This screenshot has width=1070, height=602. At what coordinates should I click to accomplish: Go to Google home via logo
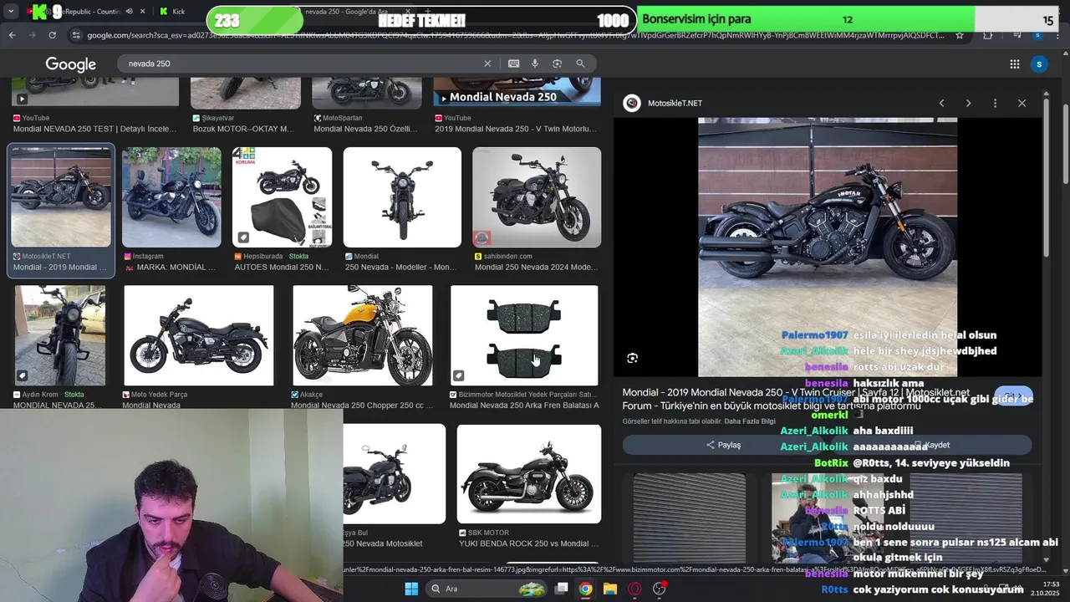pos(70,64)
